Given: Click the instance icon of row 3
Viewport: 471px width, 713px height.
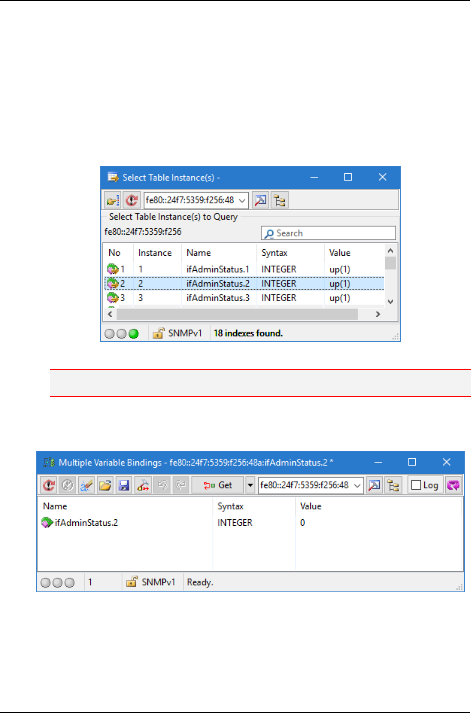Looking at the screenshot, I should click(x=113, y=298).
